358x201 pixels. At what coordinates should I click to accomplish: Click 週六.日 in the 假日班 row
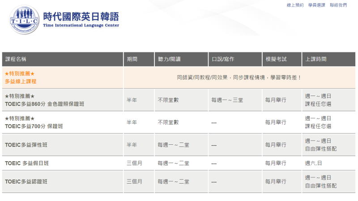pos(314,163)
